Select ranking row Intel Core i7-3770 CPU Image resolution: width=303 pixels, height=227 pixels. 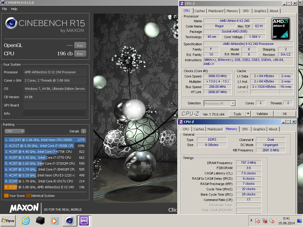click(x=45, y=158)
